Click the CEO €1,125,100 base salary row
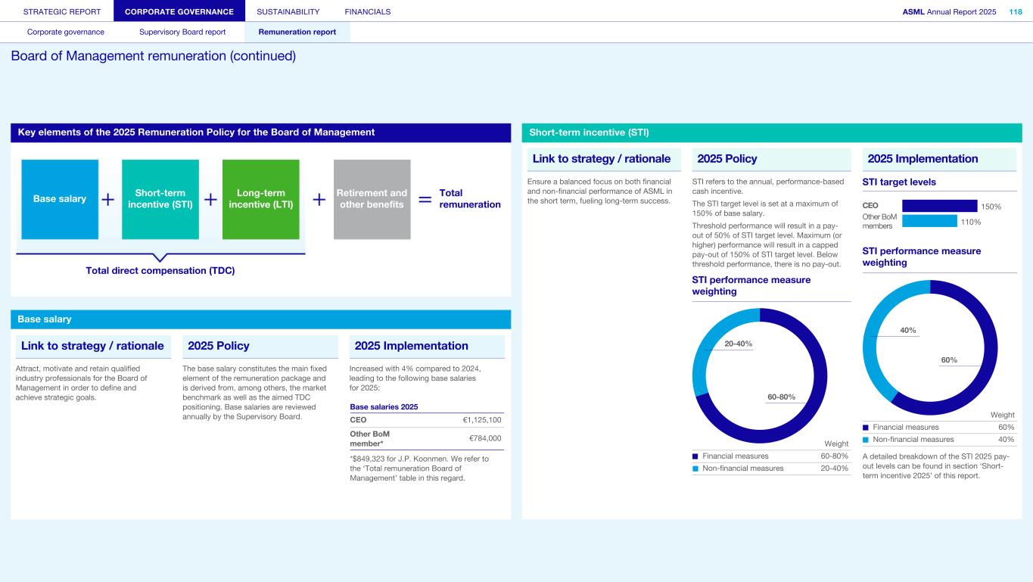 (425, 420)
